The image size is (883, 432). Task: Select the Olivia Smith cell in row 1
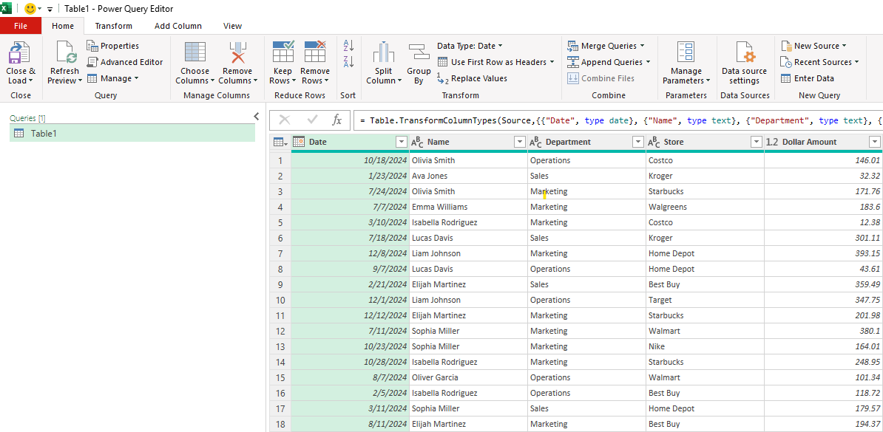pyautogui.click(x=469, y=160)
